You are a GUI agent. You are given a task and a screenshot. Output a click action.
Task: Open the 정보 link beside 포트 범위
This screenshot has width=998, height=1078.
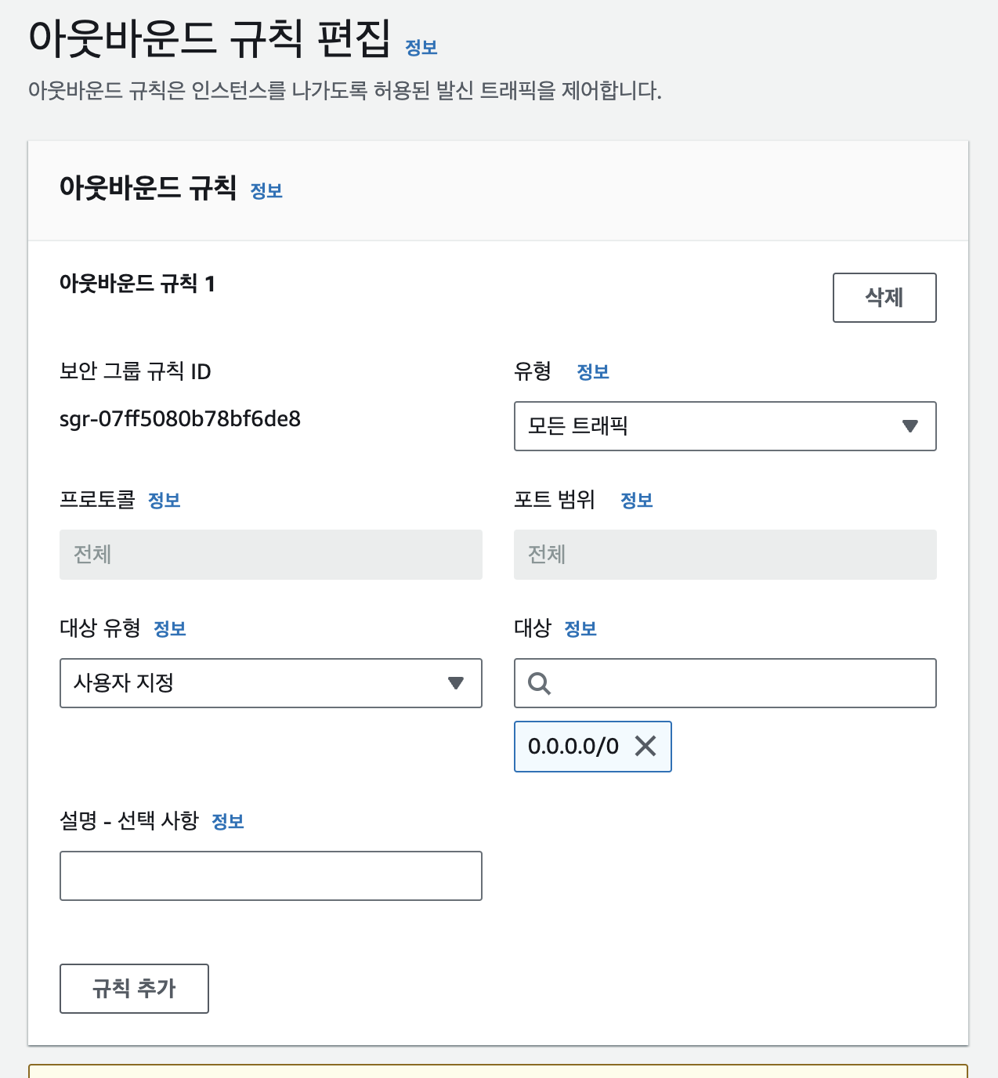pos(636,501)
